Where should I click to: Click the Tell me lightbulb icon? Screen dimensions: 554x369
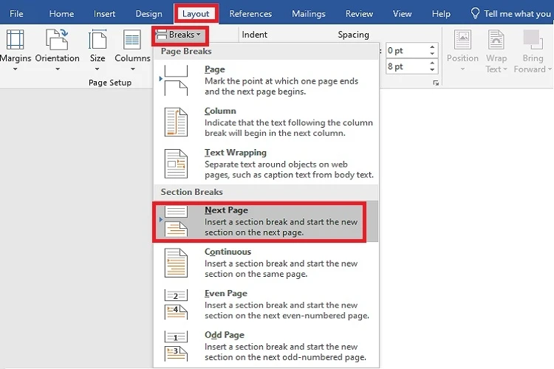(475, 13)
